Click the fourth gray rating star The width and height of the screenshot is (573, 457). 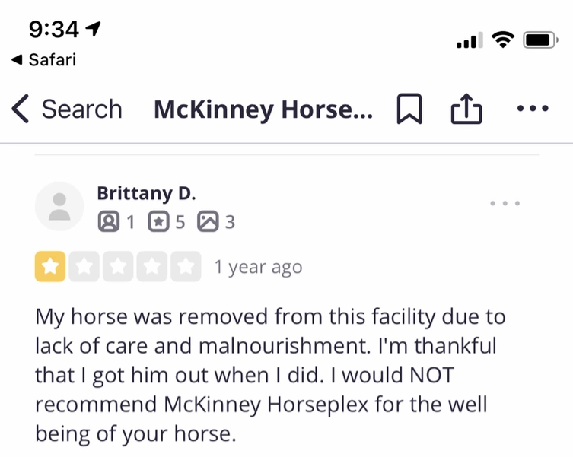click(x=152, y=267)
